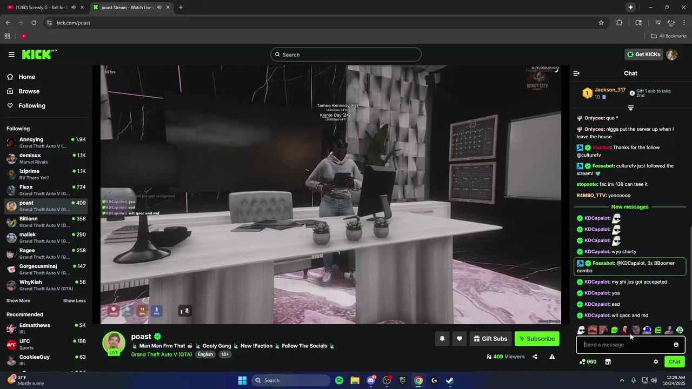
Task: Open Iziprime's channel
Action: point(46,174)
